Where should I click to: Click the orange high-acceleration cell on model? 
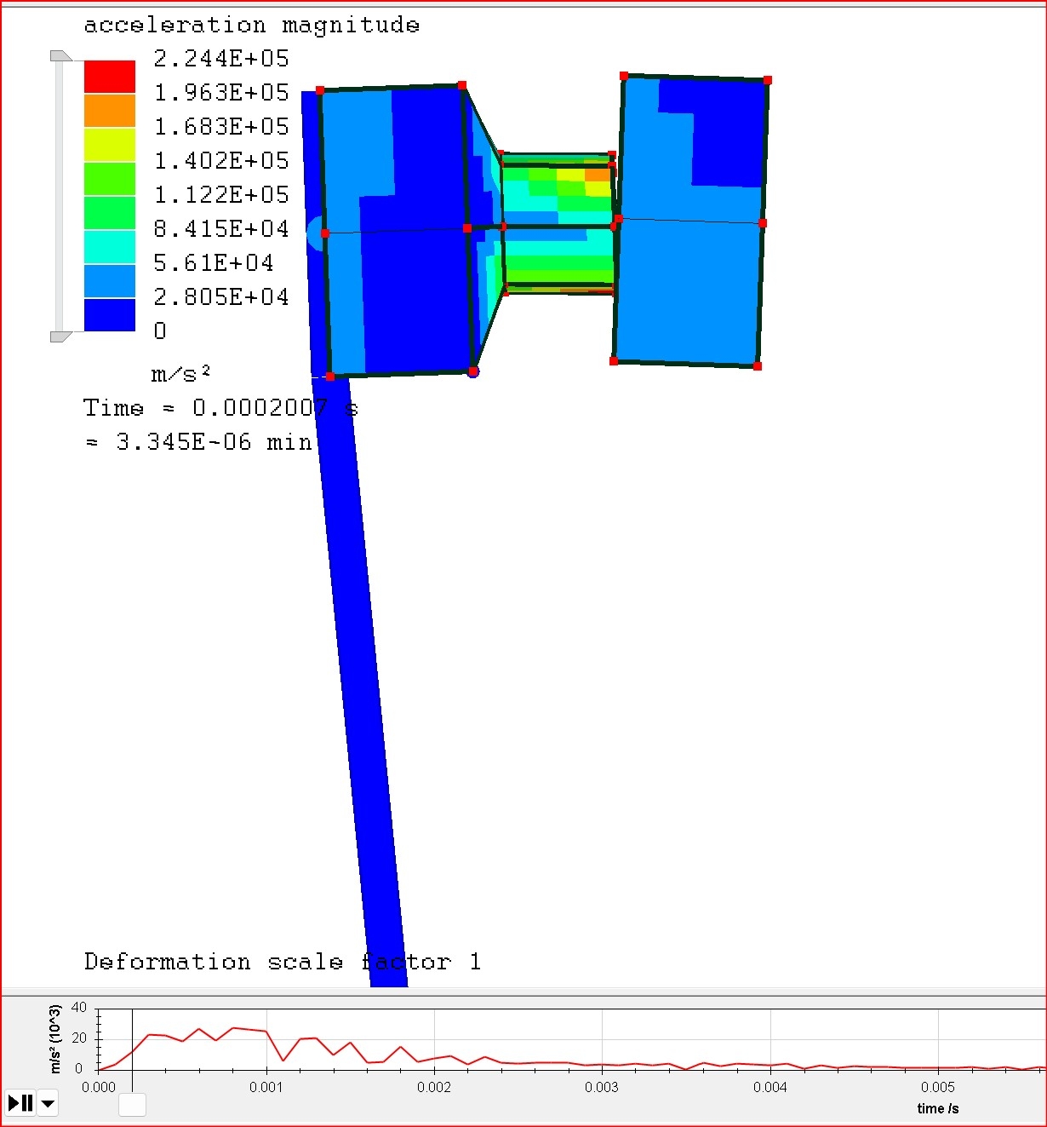(598, 175)
